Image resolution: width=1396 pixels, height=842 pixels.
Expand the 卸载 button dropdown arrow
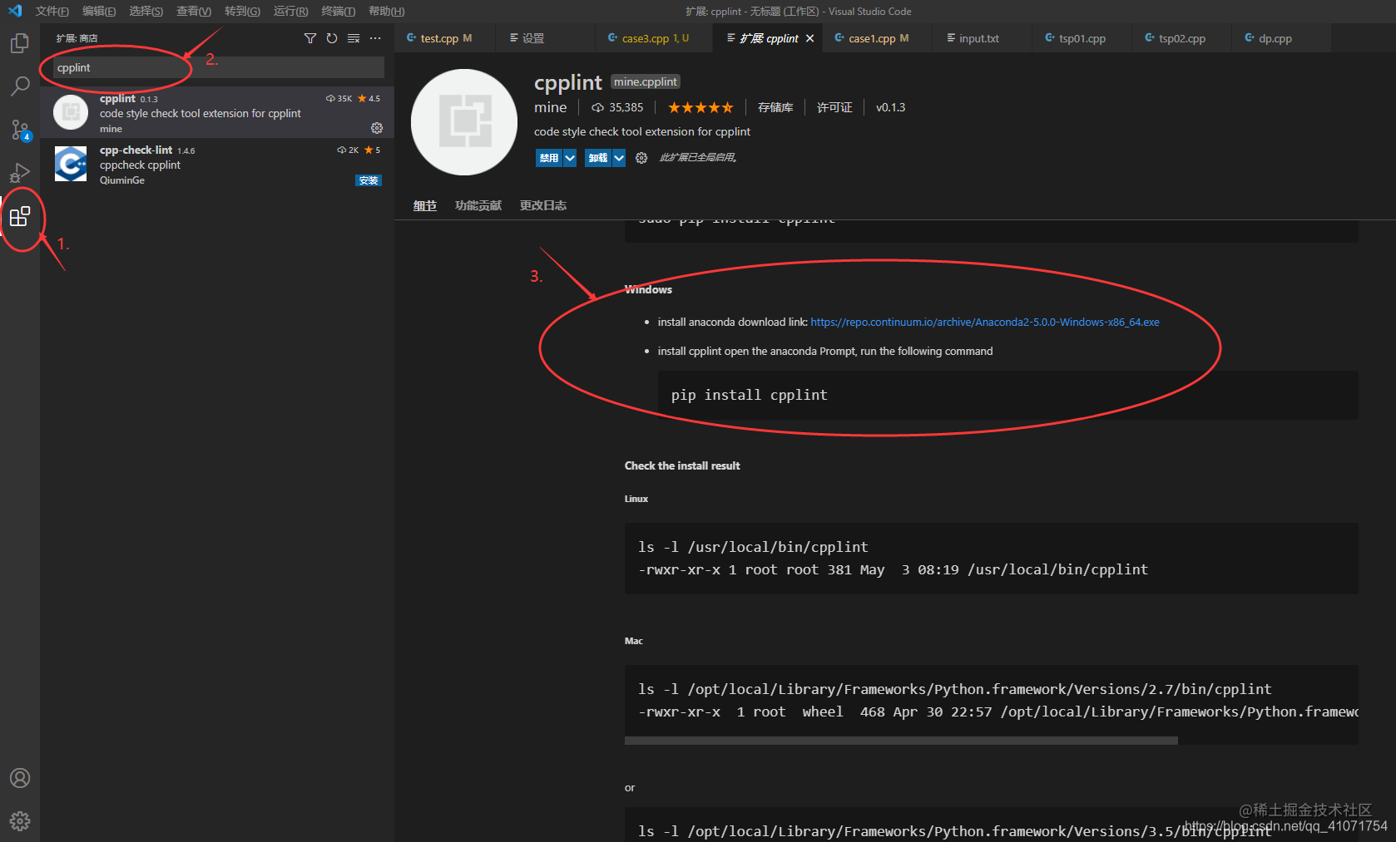point(619,157)
